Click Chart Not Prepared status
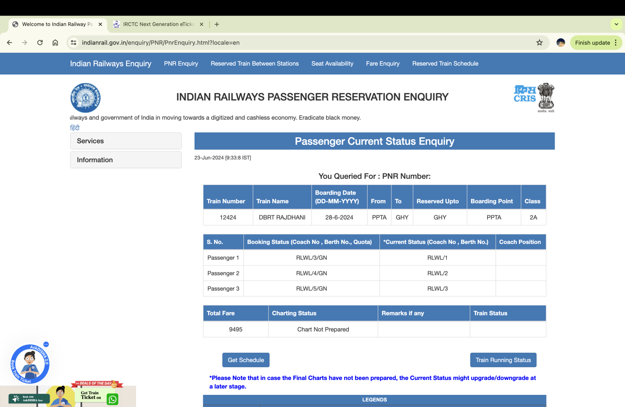 click(323, 330)
